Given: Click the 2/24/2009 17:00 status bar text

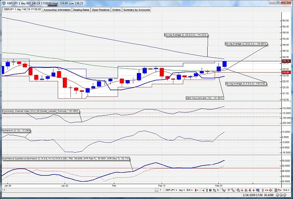Looking at the screenshot, I should 253,195.
